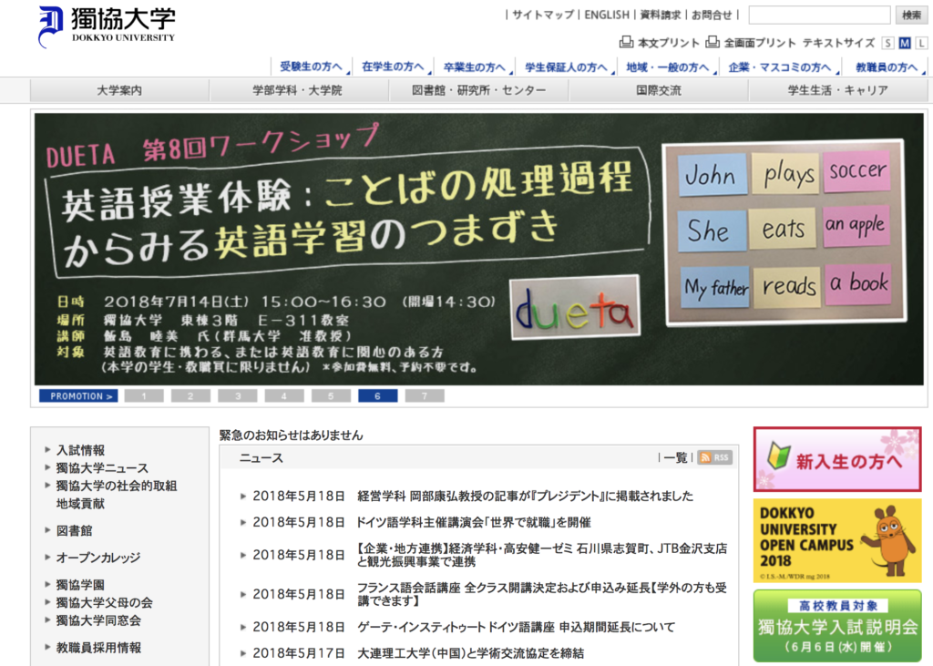Screen dimensions: 933x666
Task: Open 地域・一般の方へ audience menu
Action: click(x=668, y=67)
